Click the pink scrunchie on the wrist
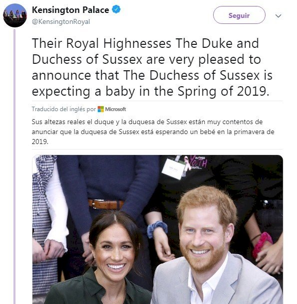 click(x=263, y=246)
